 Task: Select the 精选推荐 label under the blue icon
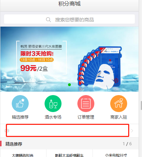[x=20, y=117]
